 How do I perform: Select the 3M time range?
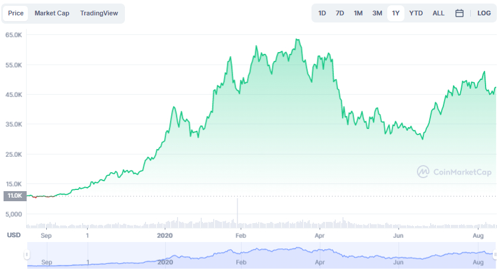click(x=377, y=14)
